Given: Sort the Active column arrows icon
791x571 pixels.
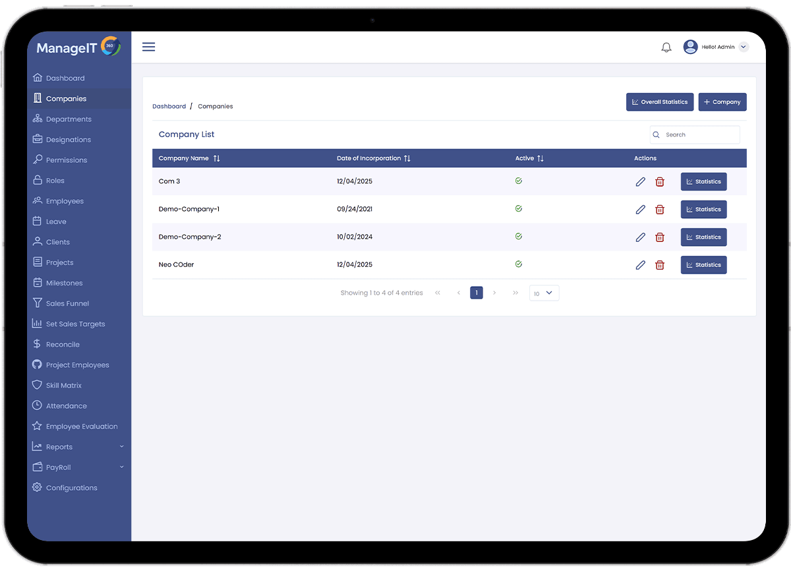Looking at the screenshot, I should click(x=541, y=158).
